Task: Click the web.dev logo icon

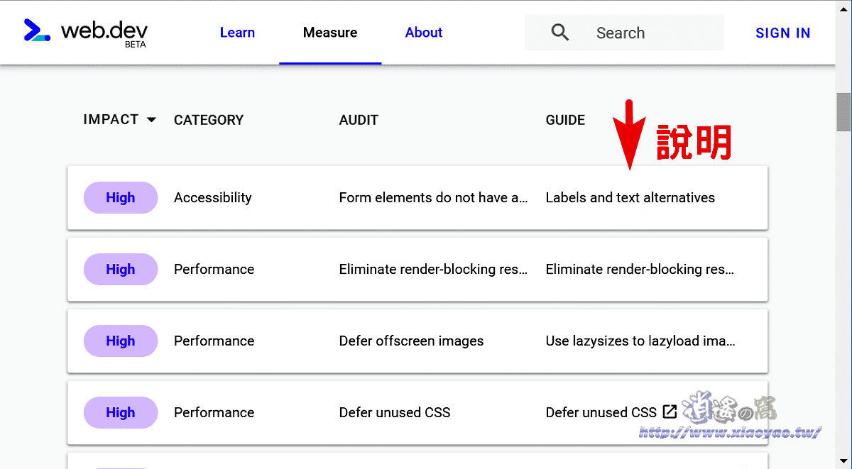Action: pos(37,31)
